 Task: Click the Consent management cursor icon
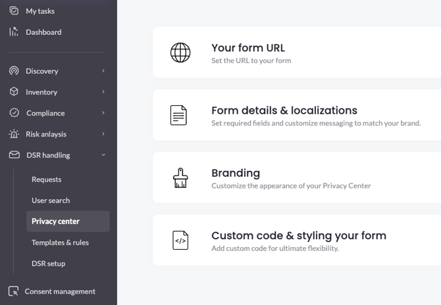14,291
